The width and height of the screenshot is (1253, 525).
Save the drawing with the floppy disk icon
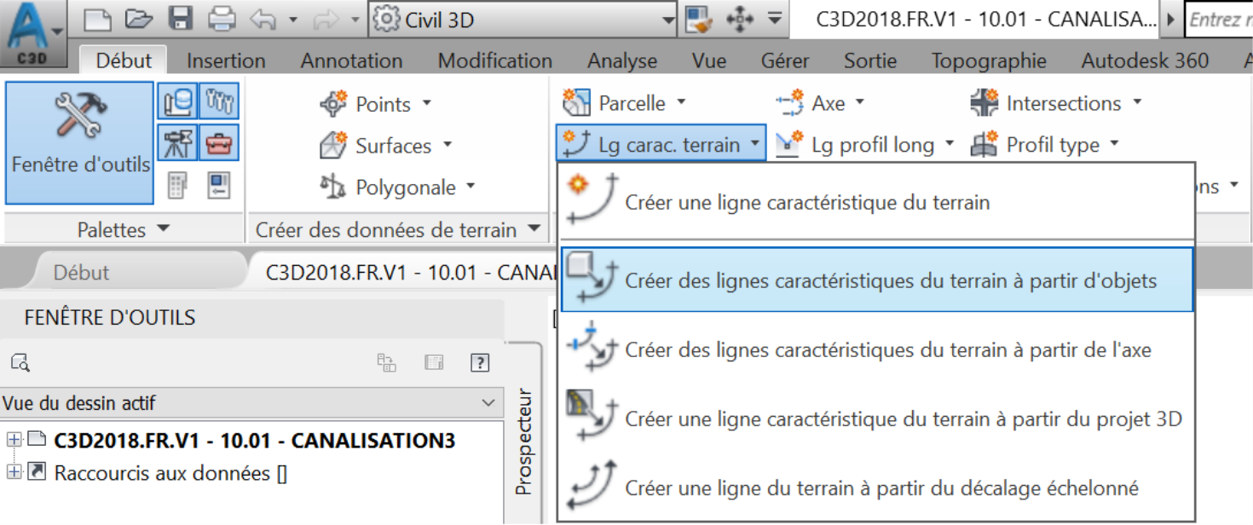(181, 20)
